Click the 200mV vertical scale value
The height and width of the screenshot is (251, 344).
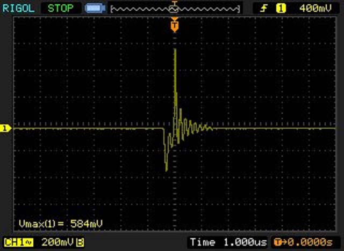point(58,242)
